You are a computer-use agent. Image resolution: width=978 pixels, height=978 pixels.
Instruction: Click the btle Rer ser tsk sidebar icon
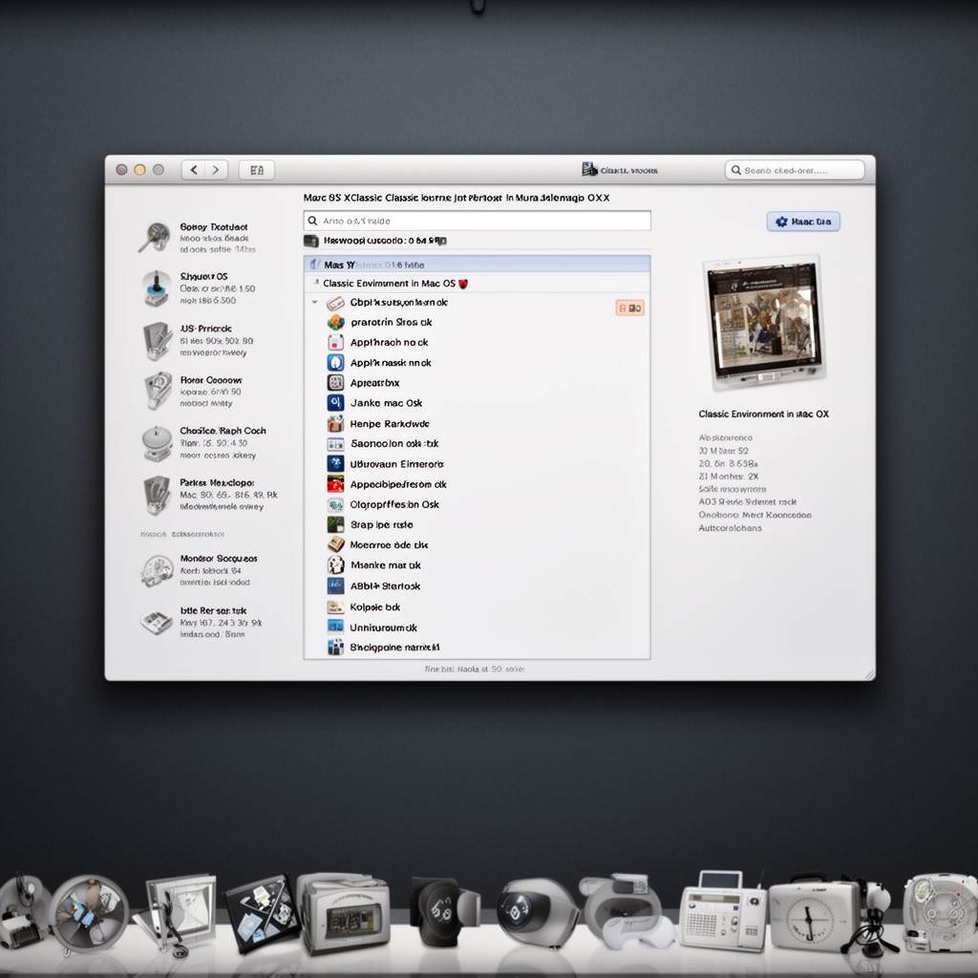157,621
